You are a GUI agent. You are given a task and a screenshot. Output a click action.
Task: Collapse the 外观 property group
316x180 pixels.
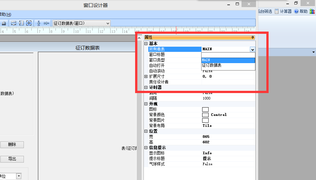click(146, 104)
